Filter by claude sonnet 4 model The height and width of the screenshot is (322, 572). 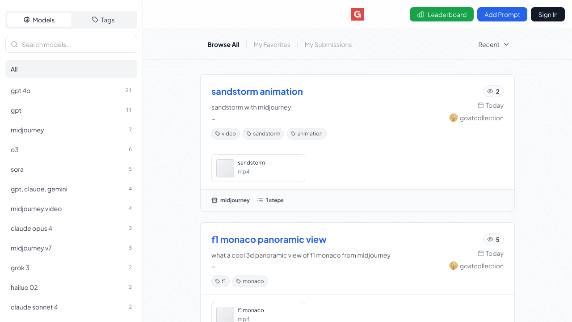tap(71, 307)
